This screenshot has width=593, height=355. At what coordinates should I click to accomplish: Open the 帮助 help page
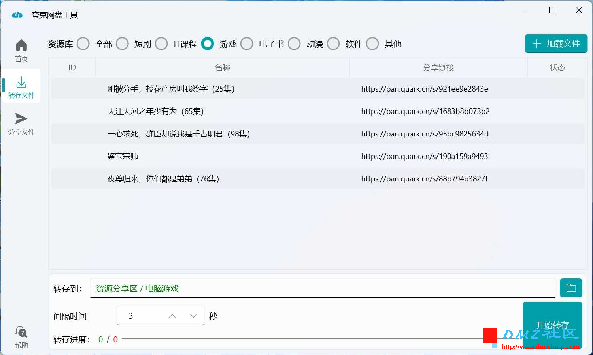click(x=21, y=337)
